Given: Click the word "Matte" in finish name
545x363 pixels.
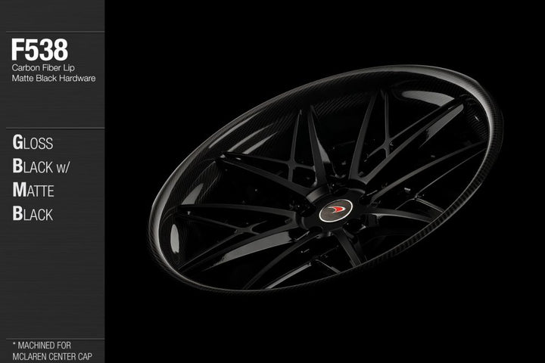Looking at the screenshot, I should 33,190.
